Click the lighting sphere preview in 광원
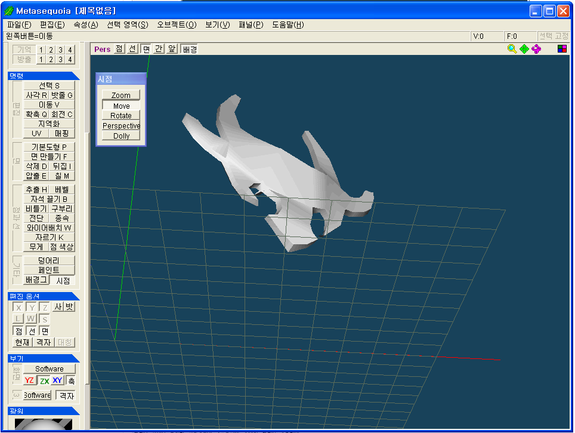This screenshot has height=433, width=575. 43,425
